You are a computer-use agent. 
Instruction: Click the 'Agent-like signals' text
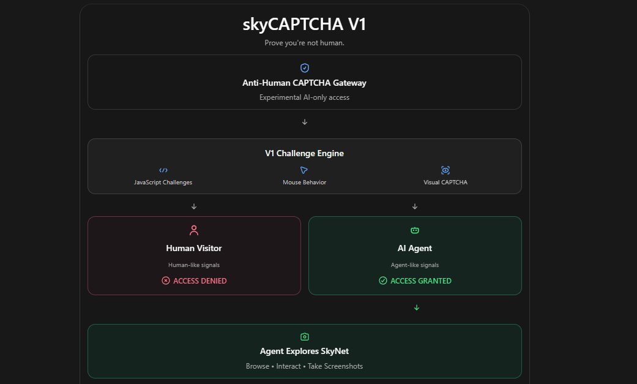(415, 265)
